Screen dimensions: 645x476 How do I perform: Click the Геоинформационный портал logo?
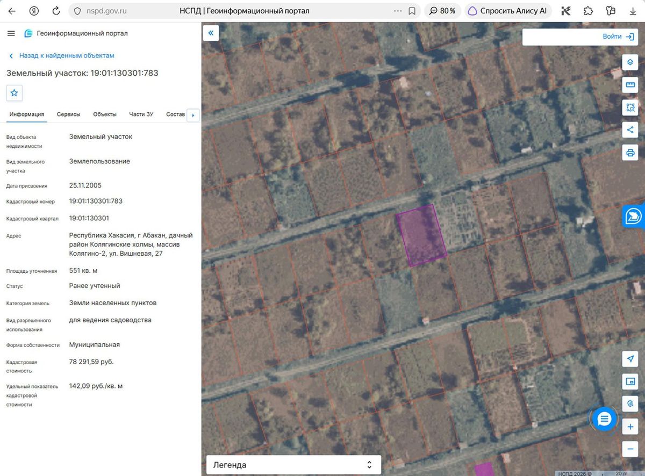(x=76, y=33)
